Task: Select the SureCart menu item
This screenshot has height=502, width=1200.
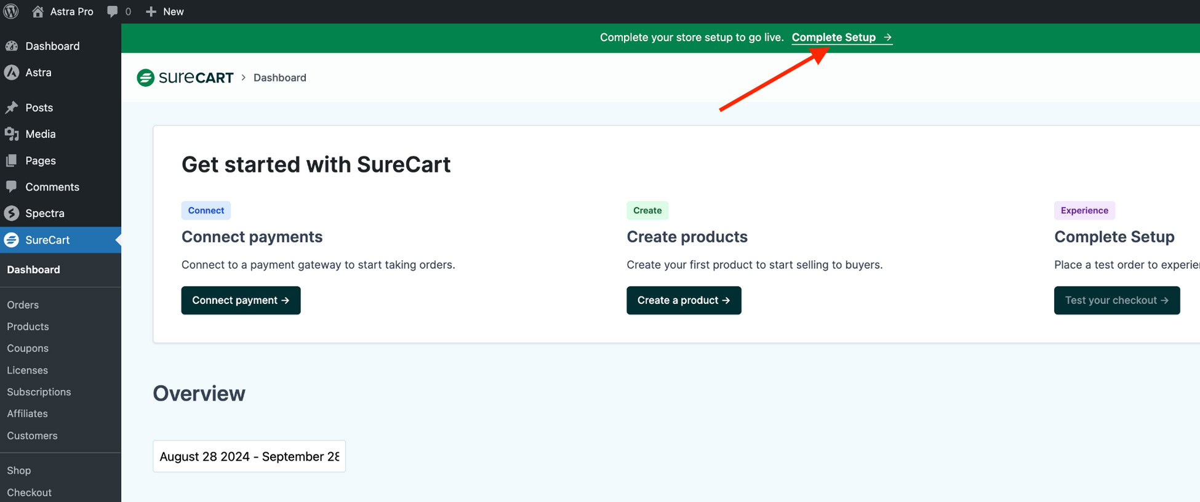Action: click(x=60, y=240)
